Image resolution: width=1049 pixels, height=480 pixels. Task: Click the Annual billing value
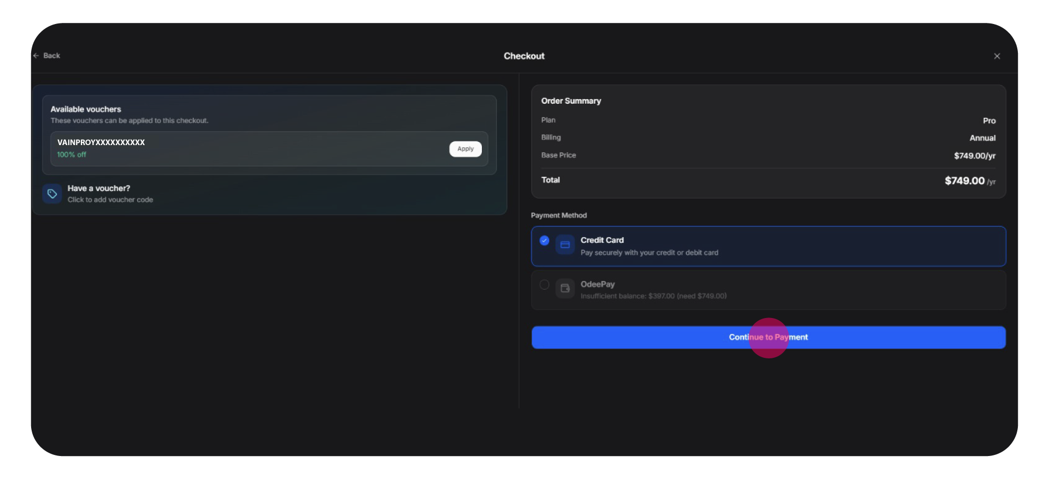982,138
